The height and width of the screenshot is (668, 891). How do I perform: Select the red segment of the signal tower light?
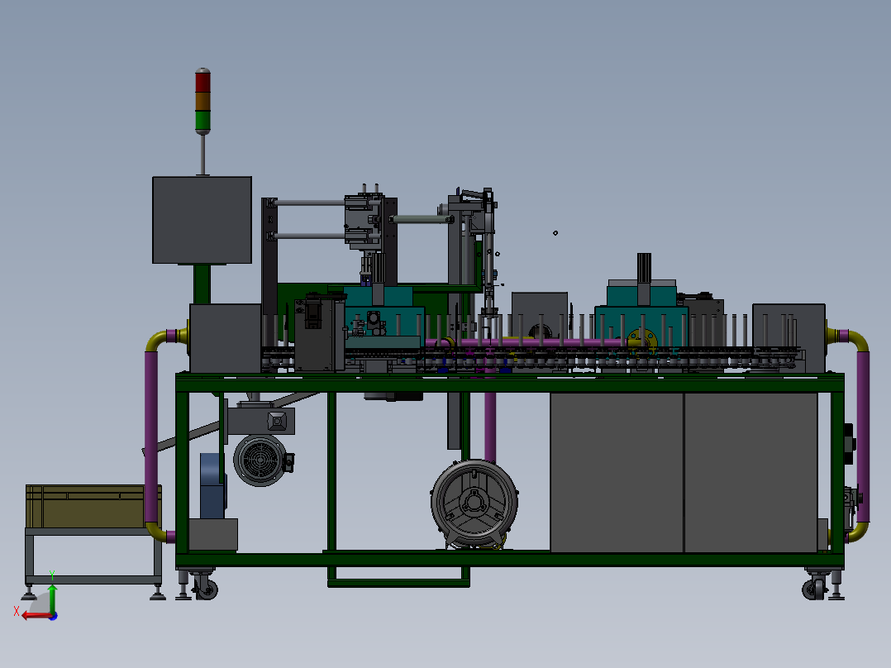coord(202,81)
